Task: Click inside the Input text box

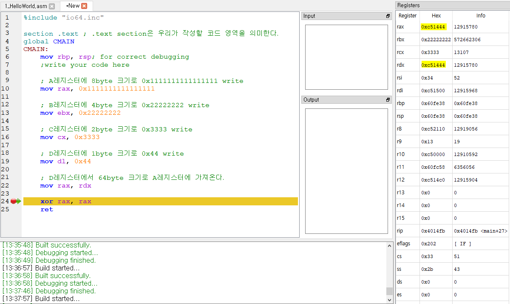Action: point(346,57)
